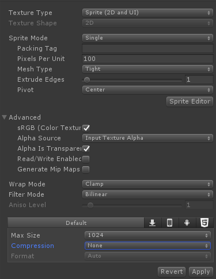Open the WebGL HTML5 platform icon tab

click(x=204, y=223)
